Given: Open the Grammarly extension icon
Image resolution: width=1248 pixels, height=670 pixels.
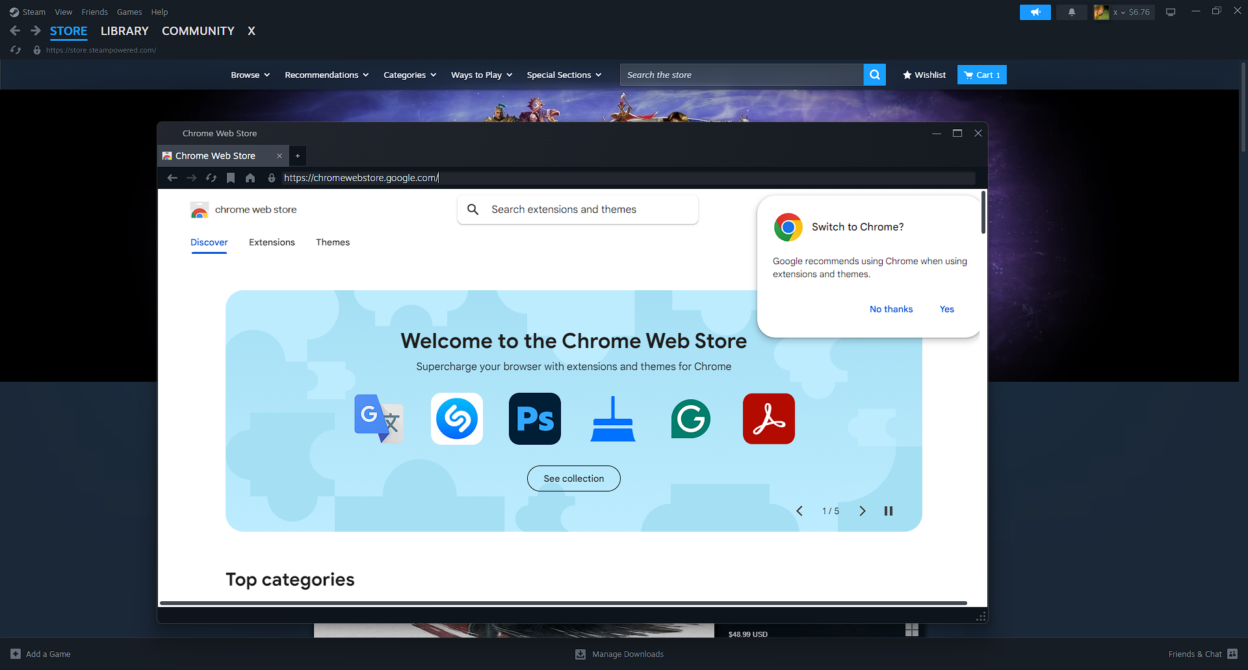Looking at the screenshot, I should [x=691, y=419].
